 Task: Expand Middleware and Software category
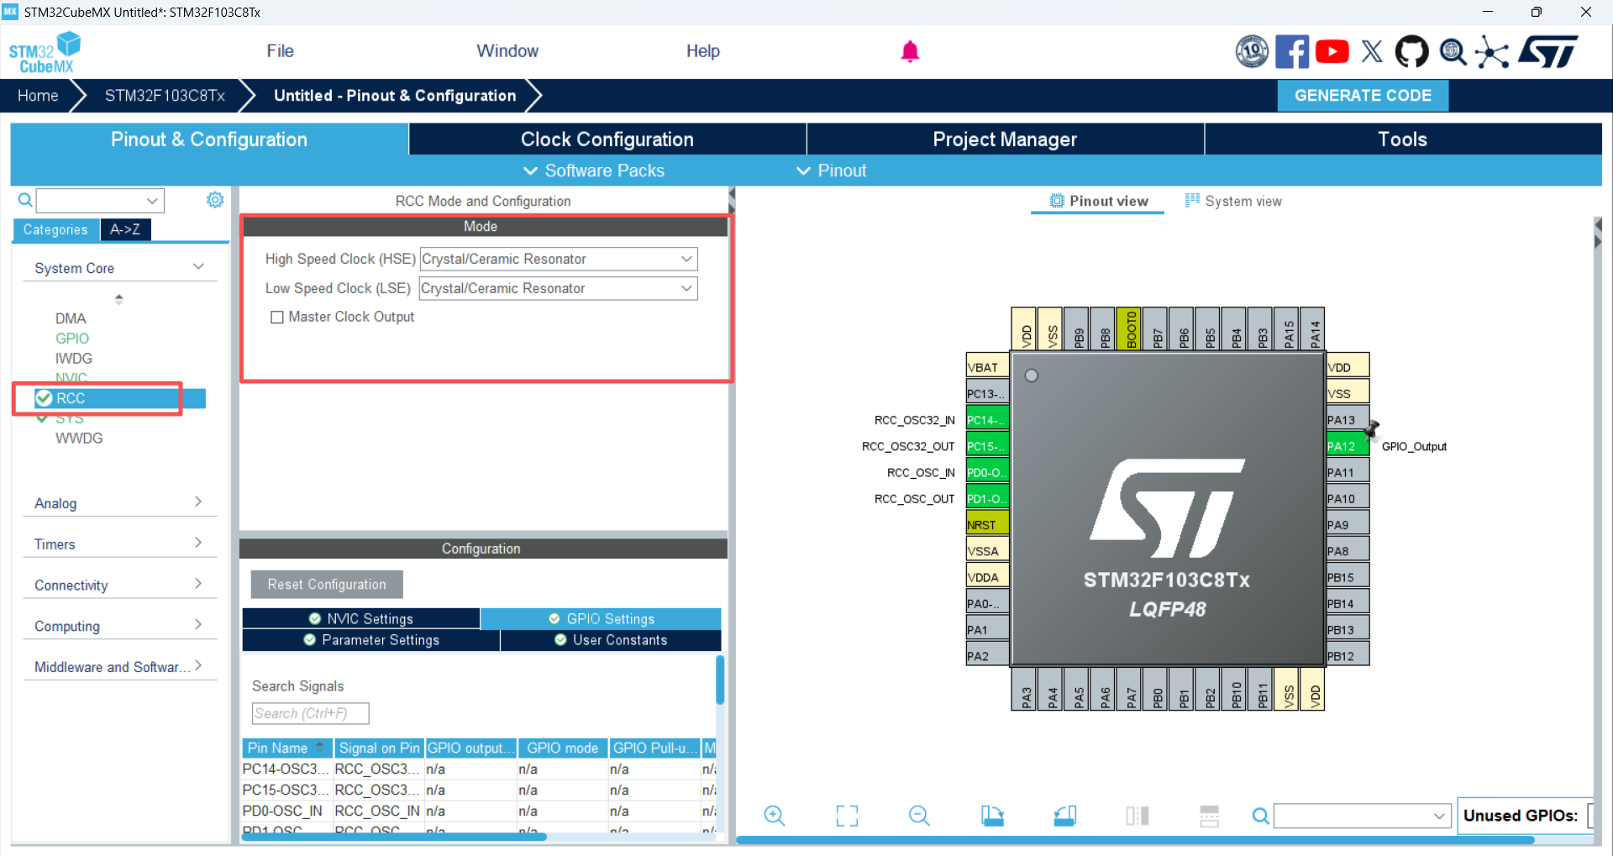119,666
